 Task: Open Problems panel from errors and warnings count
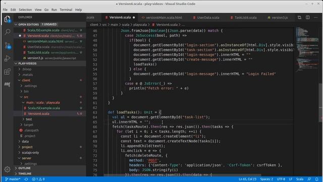[x=38, y=179]
